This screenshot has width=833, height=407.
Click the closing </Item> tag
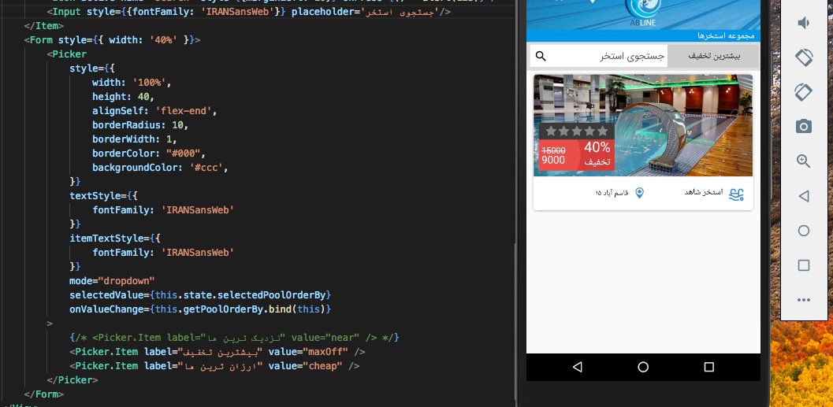click(43, 25)
